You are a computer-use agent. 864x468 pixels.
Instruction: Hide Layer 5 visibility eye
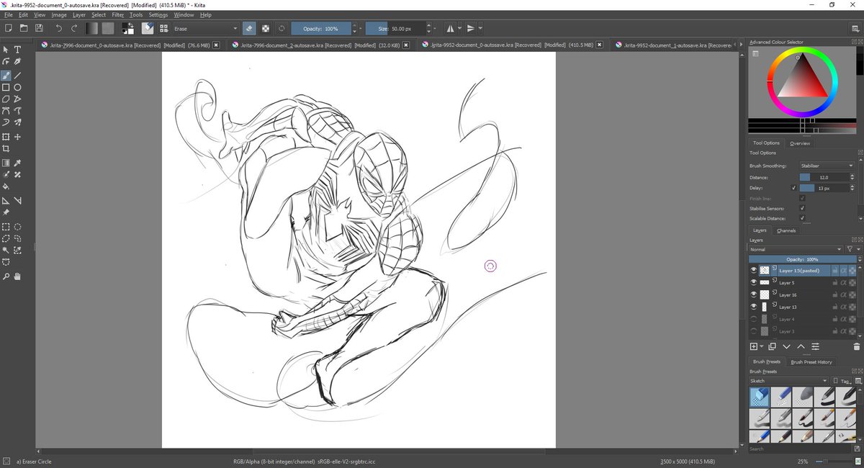pyautogui.click(x=754, y=282)
